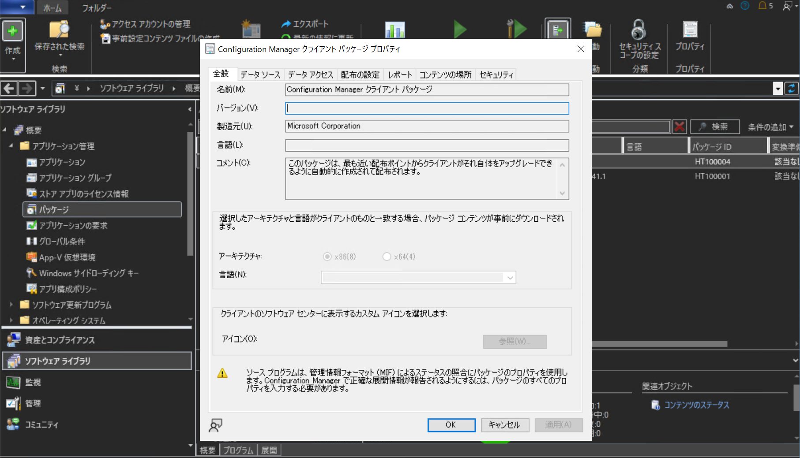Viewport: 800px width, 458px height.
Task: Click the キャンセル button
Action: click(504, 425)
